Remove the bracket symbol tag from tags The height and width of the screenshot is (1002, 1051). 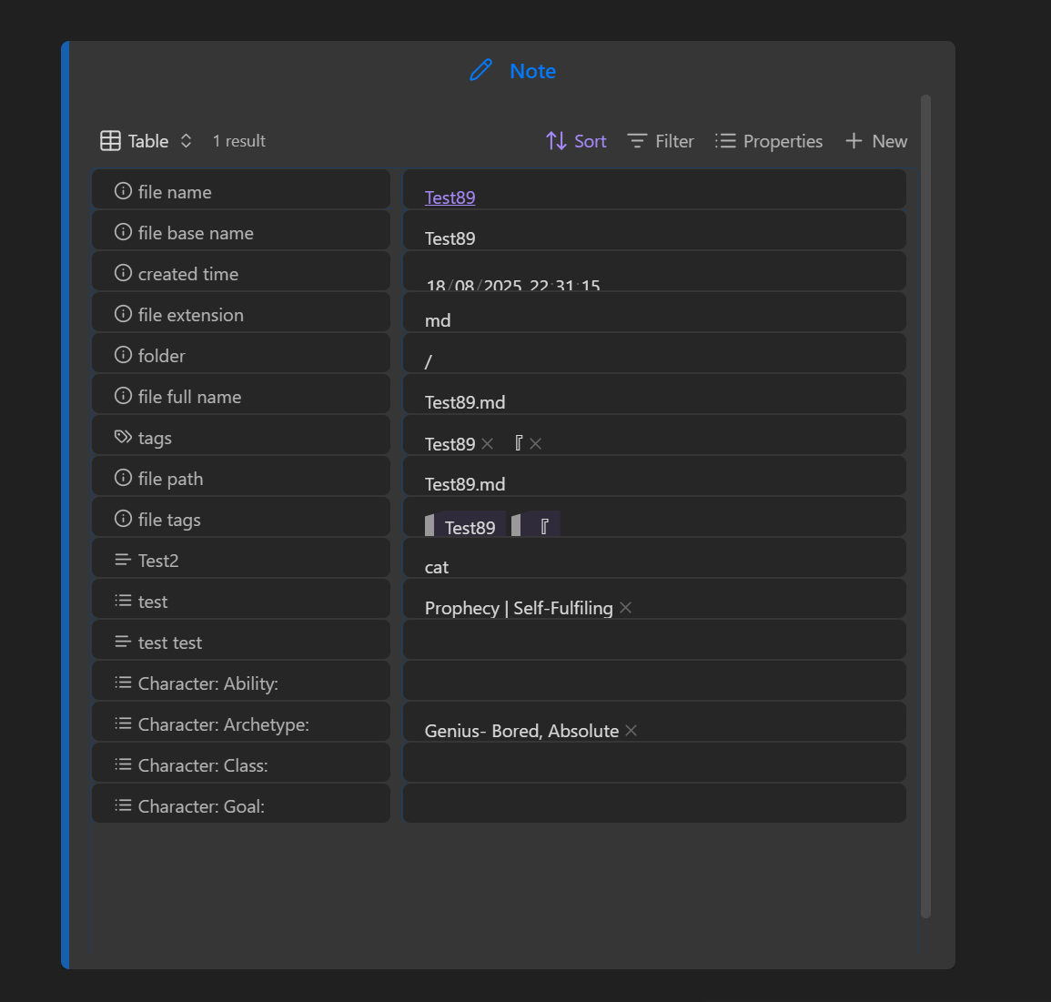coord(536,444)
